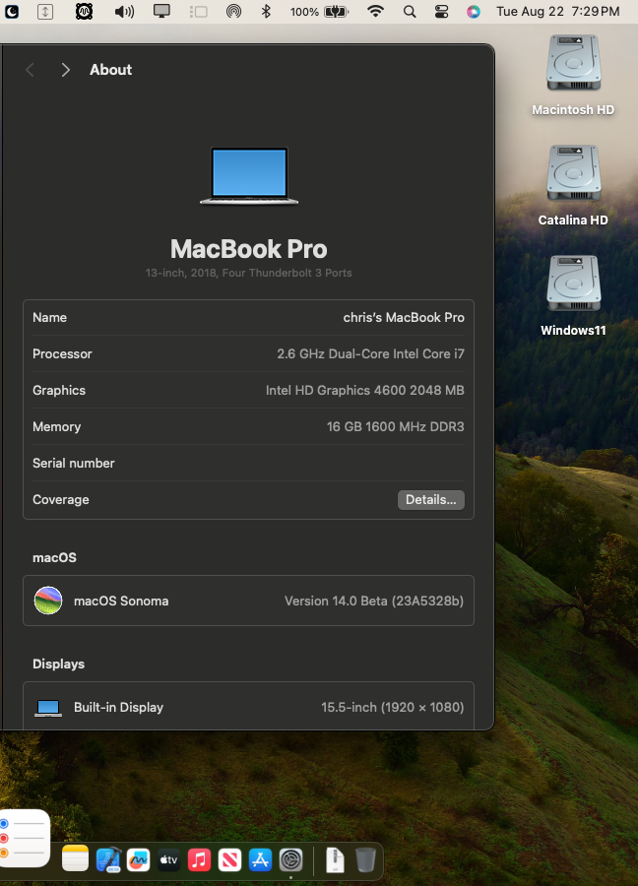Click the Displays section heading
Image resolution: width=638 pixels, height=886 pixels.
click(x=58, y=664)
